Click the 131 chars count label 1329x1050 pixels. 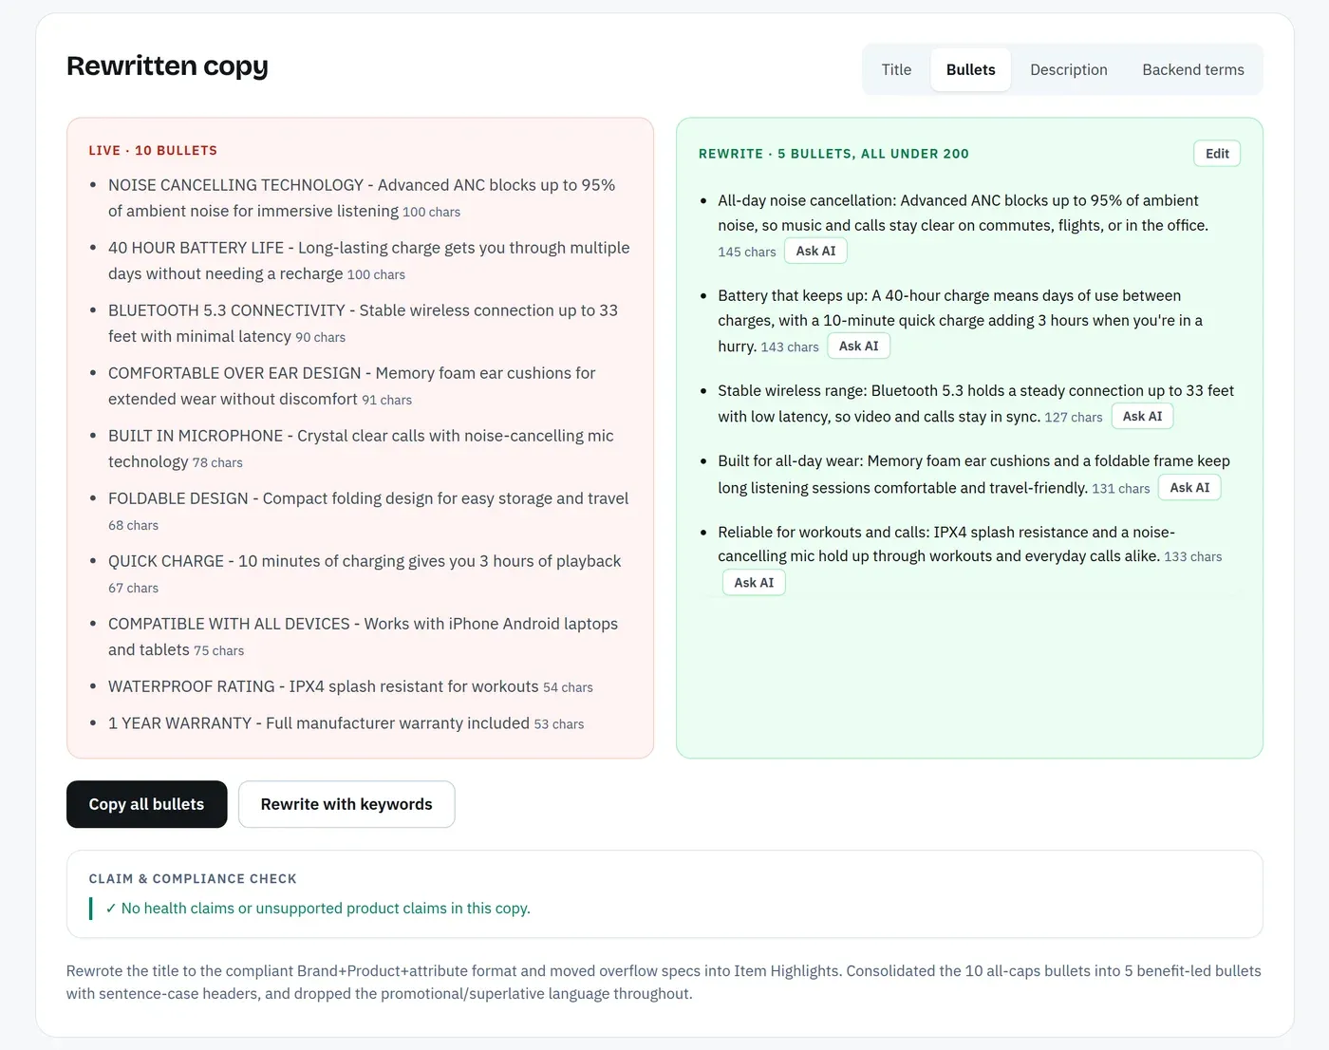click(x=1121, y=488)
